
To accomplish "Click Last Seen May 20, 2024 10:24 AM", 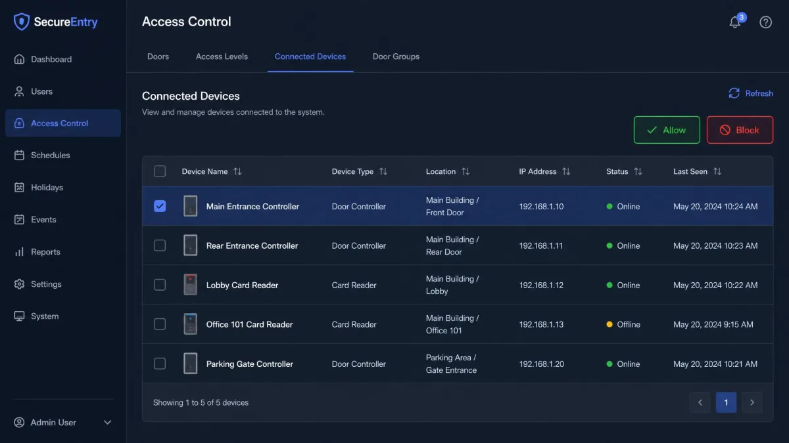I will [x=715, y=206].
